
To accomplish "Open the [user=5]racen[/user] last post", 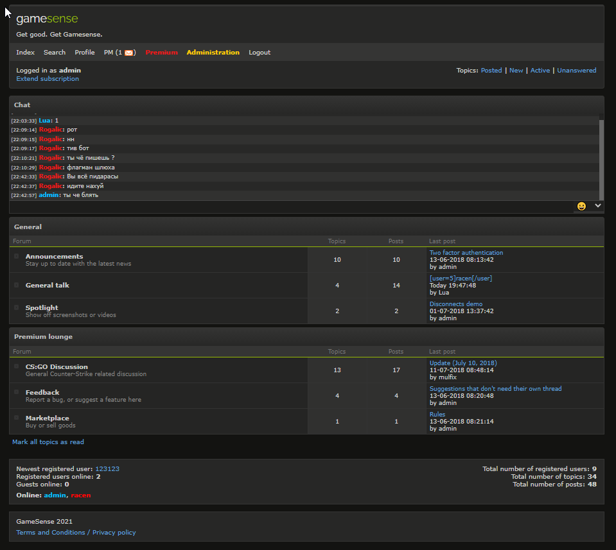I will 461,279.
